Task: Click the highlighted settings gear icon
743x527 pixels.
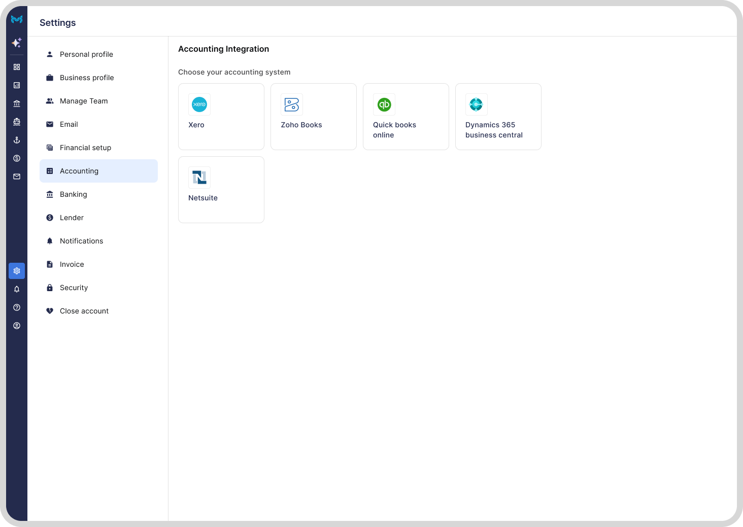Action: 17,270
